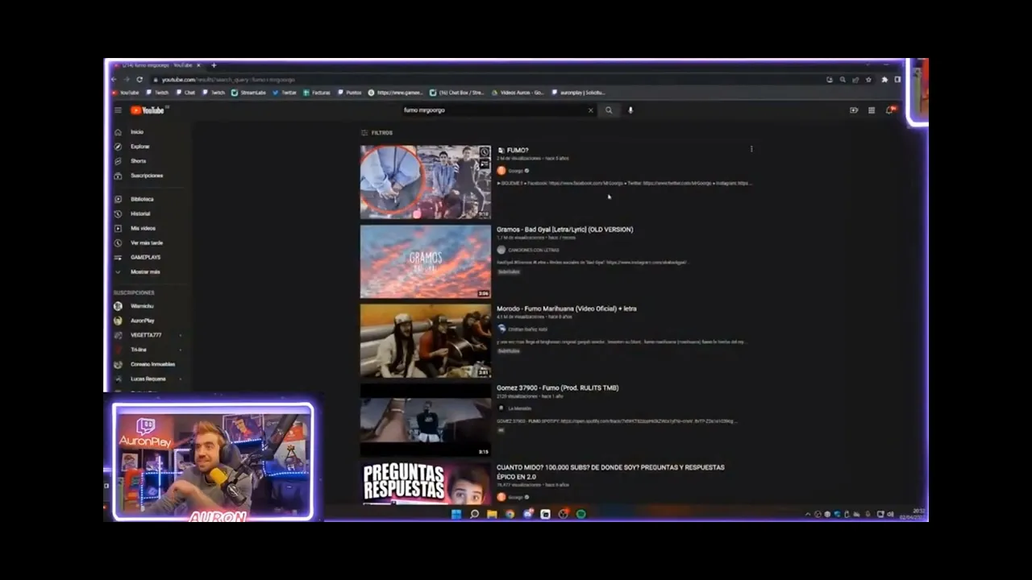
Task: Open the notifications bell
Action: 889,110
